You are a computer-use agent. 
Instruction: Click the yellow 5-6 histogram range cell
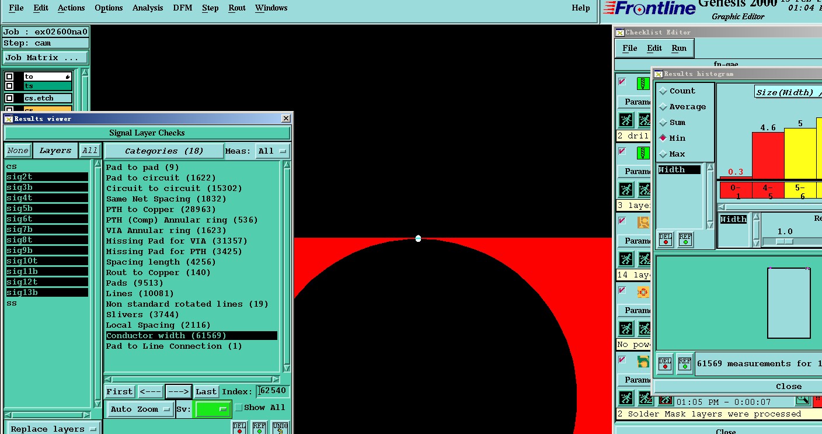click(x=800, y=192)
